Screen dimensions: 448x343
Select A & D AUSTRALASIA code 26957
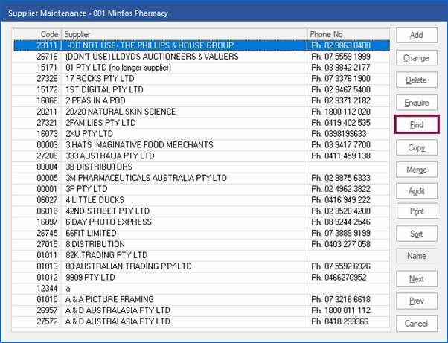(202, 310)
